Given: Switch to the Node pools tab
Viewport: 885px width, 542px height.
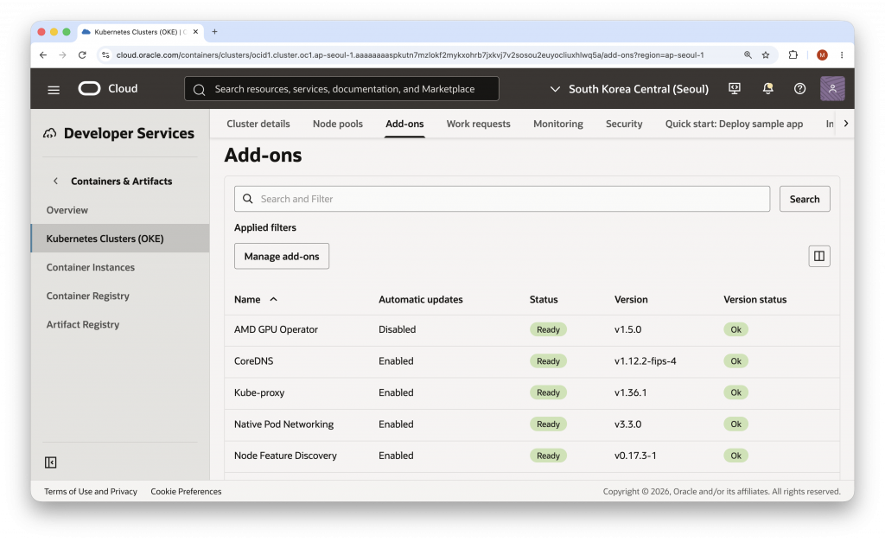Looking at the screenshot, I should pyautogui.click(x=338, y=124).
